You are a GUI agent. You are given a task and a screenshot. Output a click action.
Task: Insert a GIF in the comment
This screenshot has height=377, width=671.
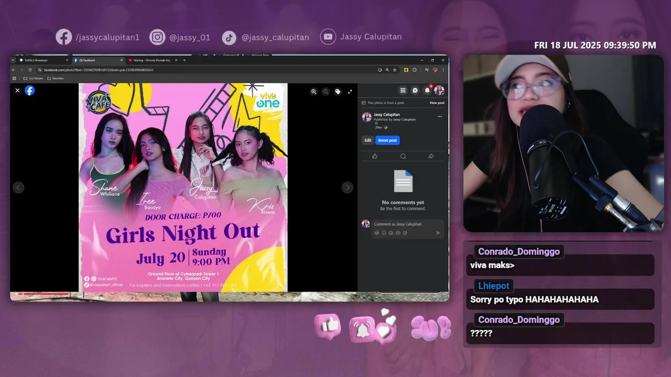pos(398,232)
